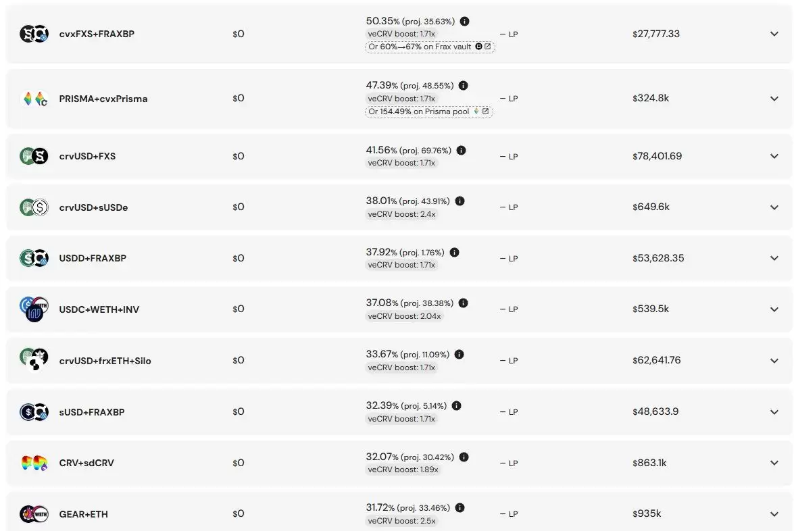Expand the USDD+FRAXBP pool chevron
Viewport: 794px width, 531px height.
click(x=774, y=258)
